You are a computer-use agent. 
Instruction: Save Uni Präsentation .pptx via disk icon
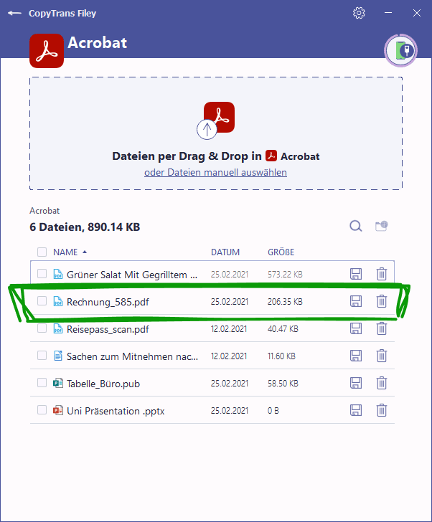(x=356, y=410)
